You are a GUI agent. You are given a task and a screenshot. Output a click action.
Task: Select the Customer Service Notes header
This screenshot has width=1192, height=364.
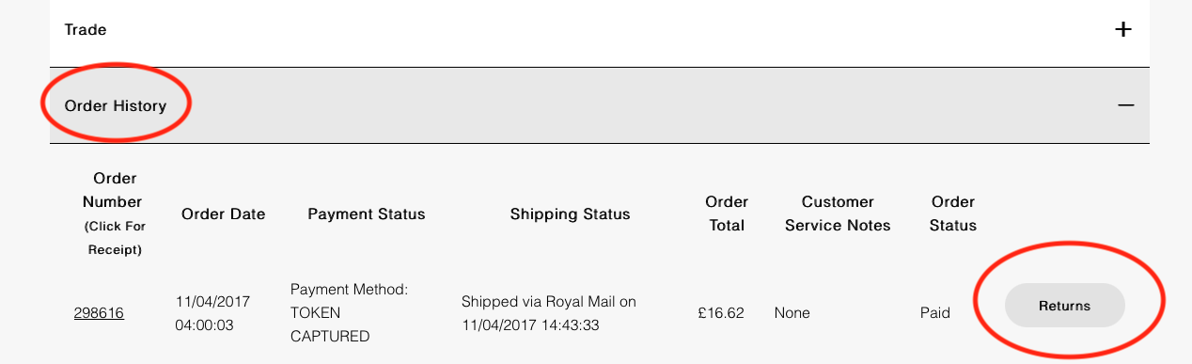pyautogui.click(x=838, y=214)
